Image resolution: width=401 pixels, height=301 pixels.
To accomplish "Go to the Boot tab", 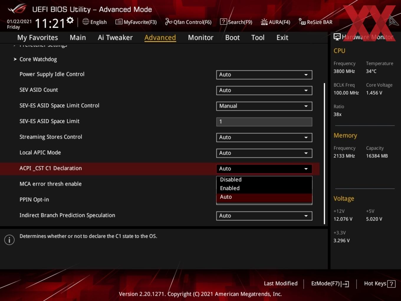I will click(232, 37).
